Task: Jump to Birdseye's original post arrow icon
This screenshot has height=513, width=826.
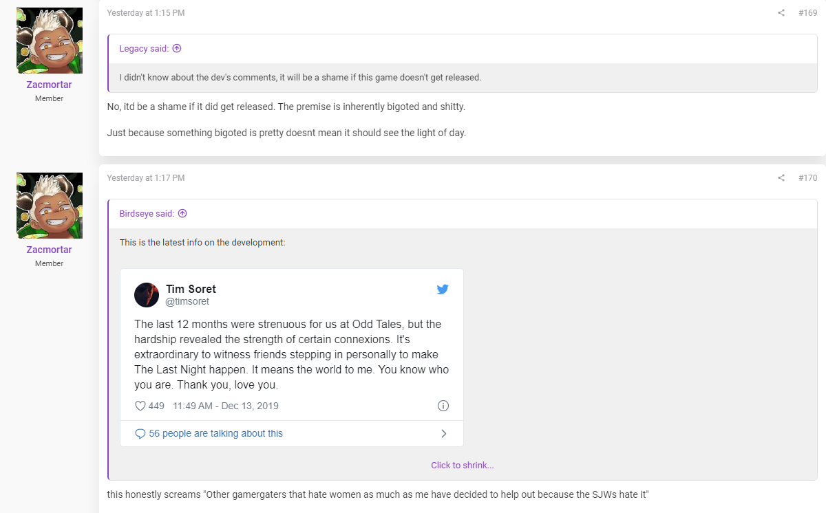Action: click(x=182, y=214)
